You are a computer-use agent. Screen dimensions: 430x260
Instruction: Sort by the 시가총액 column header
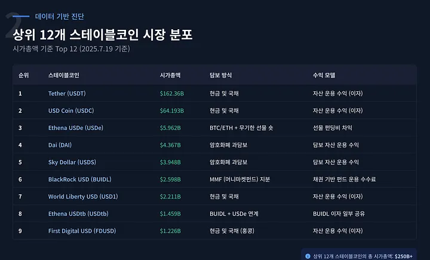170,76
